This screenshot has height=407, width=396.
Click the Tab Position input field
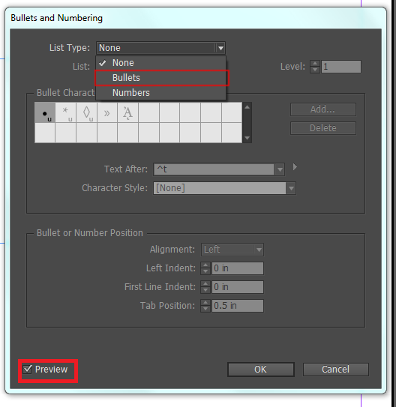coord(237,306)
